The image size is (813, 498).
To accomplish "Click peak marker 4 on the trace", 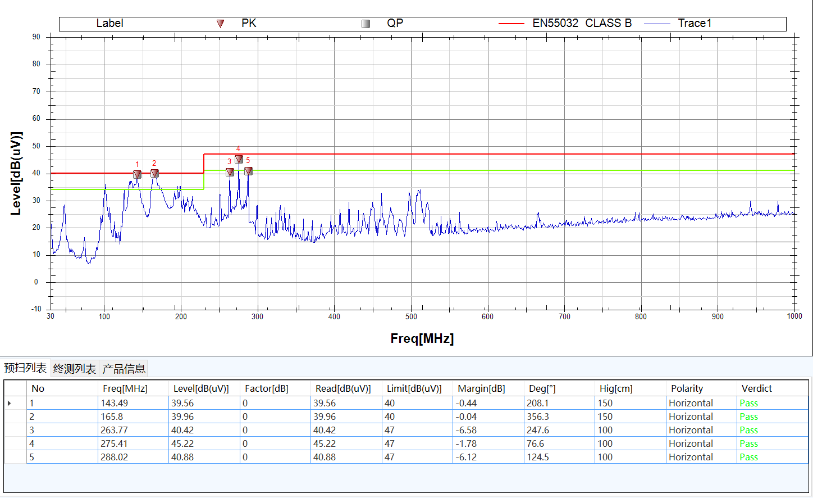I will click(x=239, y=159).
